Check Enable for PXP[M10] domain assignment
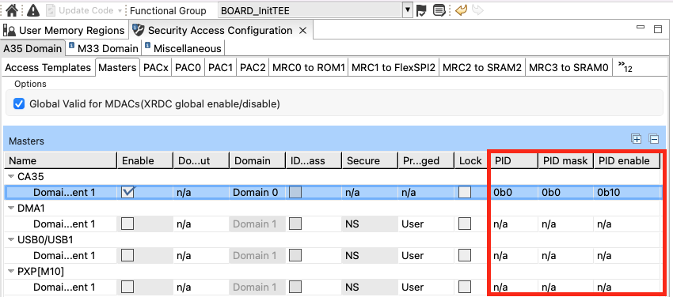Screen dimensions: 673x297 127,286
